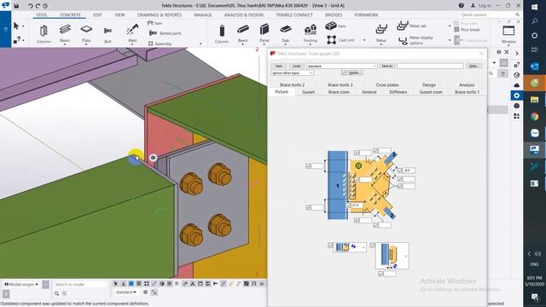Click the concrete Column tool
This screenshot has width=546, height=307.
222,34
